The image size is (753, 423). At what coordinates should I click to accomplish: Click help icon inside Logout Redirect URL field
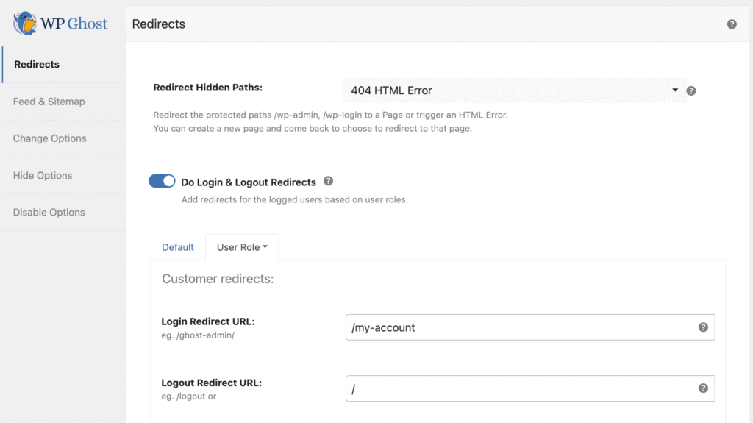[x=703, y=388]
